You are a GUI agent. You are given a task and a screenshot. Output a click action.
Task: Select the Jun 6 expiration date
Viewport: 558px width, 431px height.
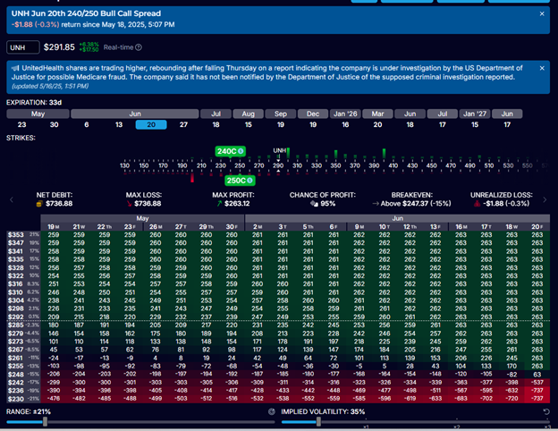[x=87, y=124]
